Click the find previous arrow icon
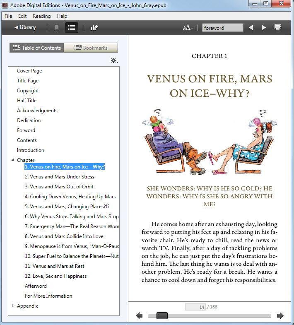 tap(251, 28)
